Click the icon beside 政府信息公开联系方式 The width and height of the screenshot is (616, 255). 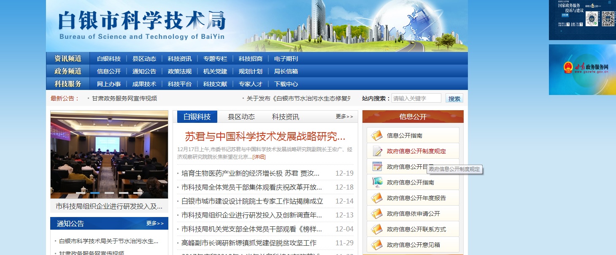point(377,229)
